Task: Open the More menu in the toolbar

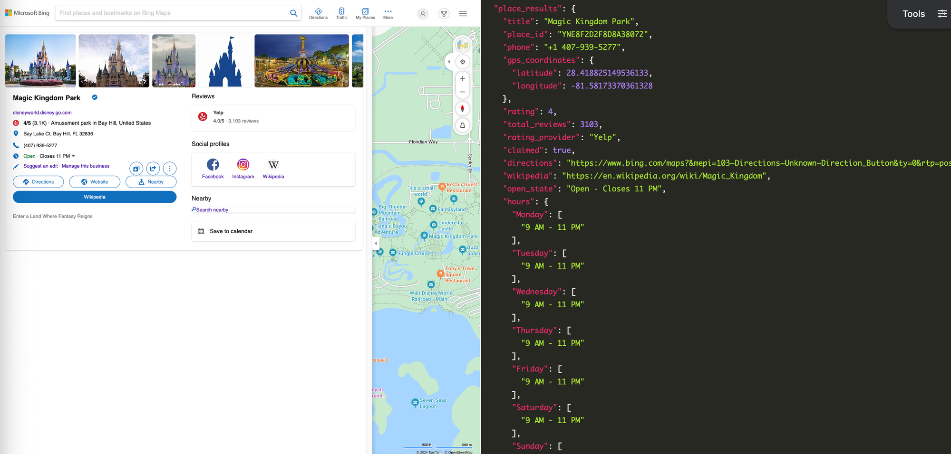Action: [388, 13]
